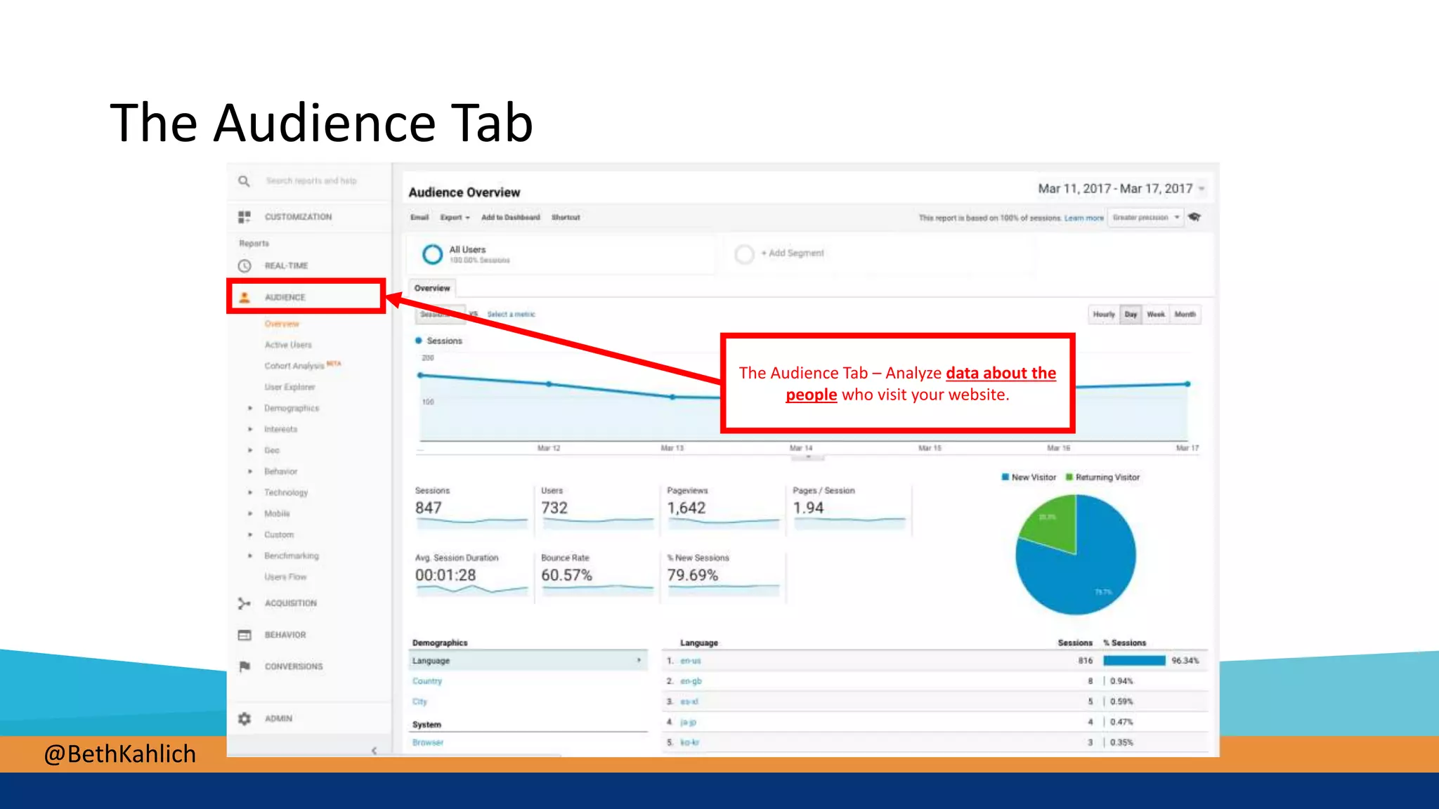Image resolution: width=1439 pixels, height=809 pixels.
Task: Click the 96.34% sessions bar for en-us
Action: coord(1134,661)
